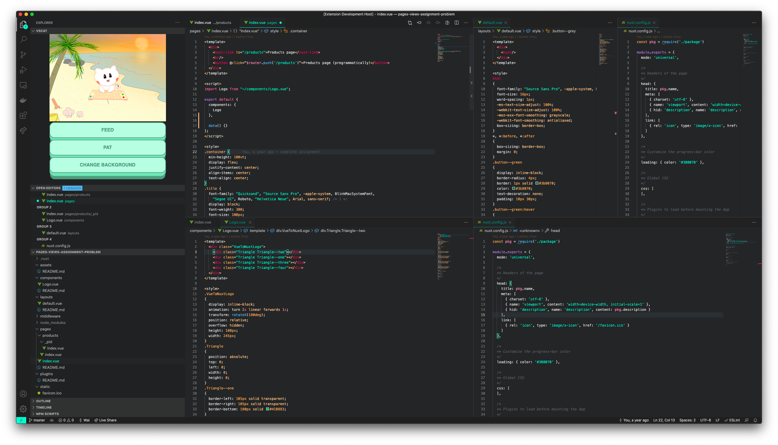Click the Docker icon in activity bar
Viewport: 778px width, 445px height.
(23, 100)
